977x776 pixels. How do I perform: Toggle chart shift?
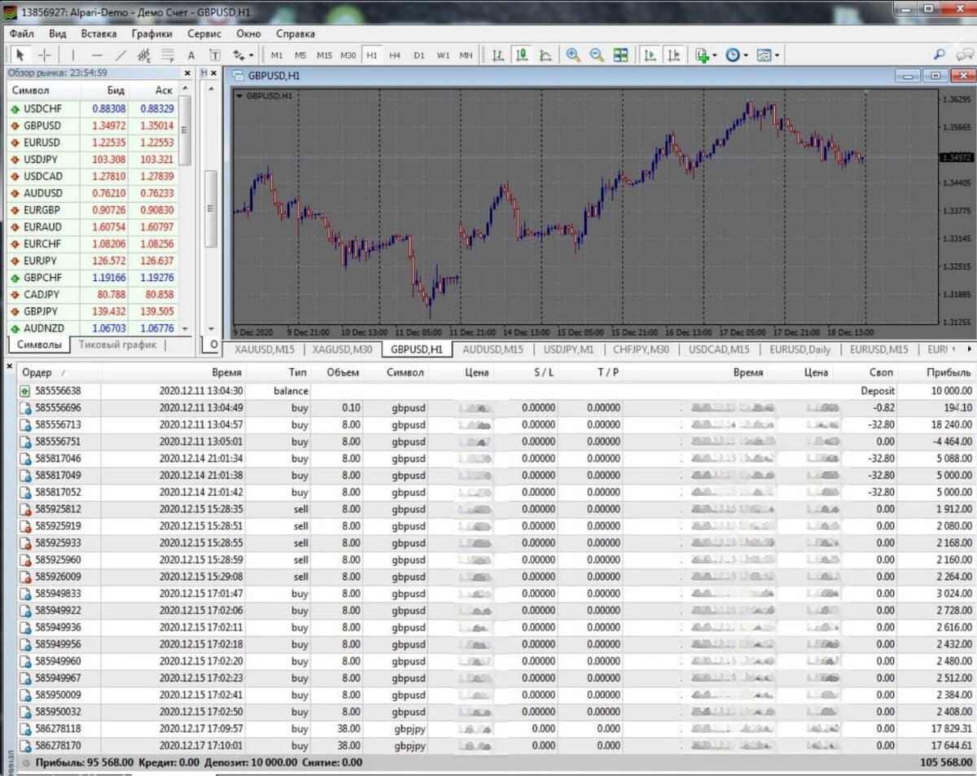(673, 55)
